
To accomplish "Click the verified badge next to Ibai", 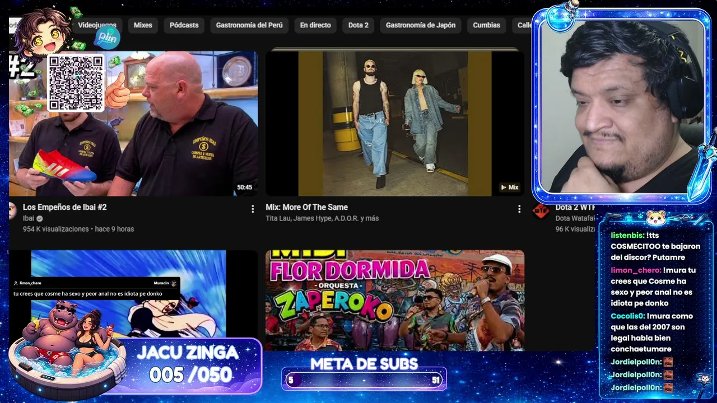I will pos(40,218).
